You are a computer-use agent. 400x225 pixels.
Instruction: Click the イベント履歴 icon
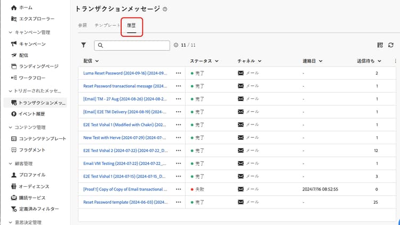[x=14, y=114]
